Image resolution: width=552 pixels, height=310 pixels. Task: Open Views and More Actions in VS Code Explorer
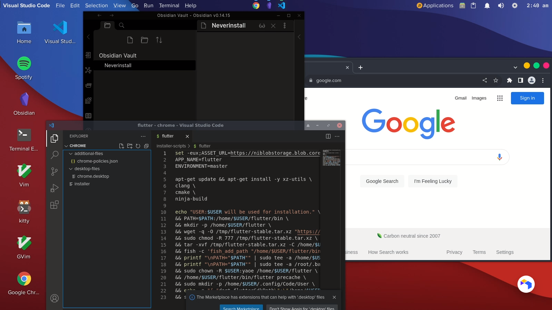click(143, 136)
